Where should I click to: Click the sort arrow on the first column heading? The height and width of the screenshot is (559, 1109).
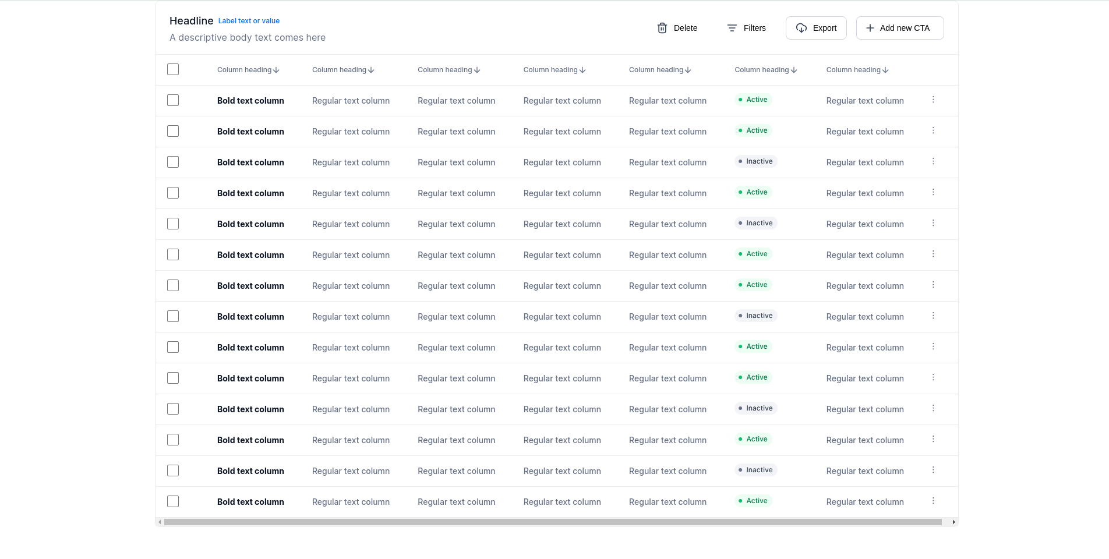click(276, 69)
